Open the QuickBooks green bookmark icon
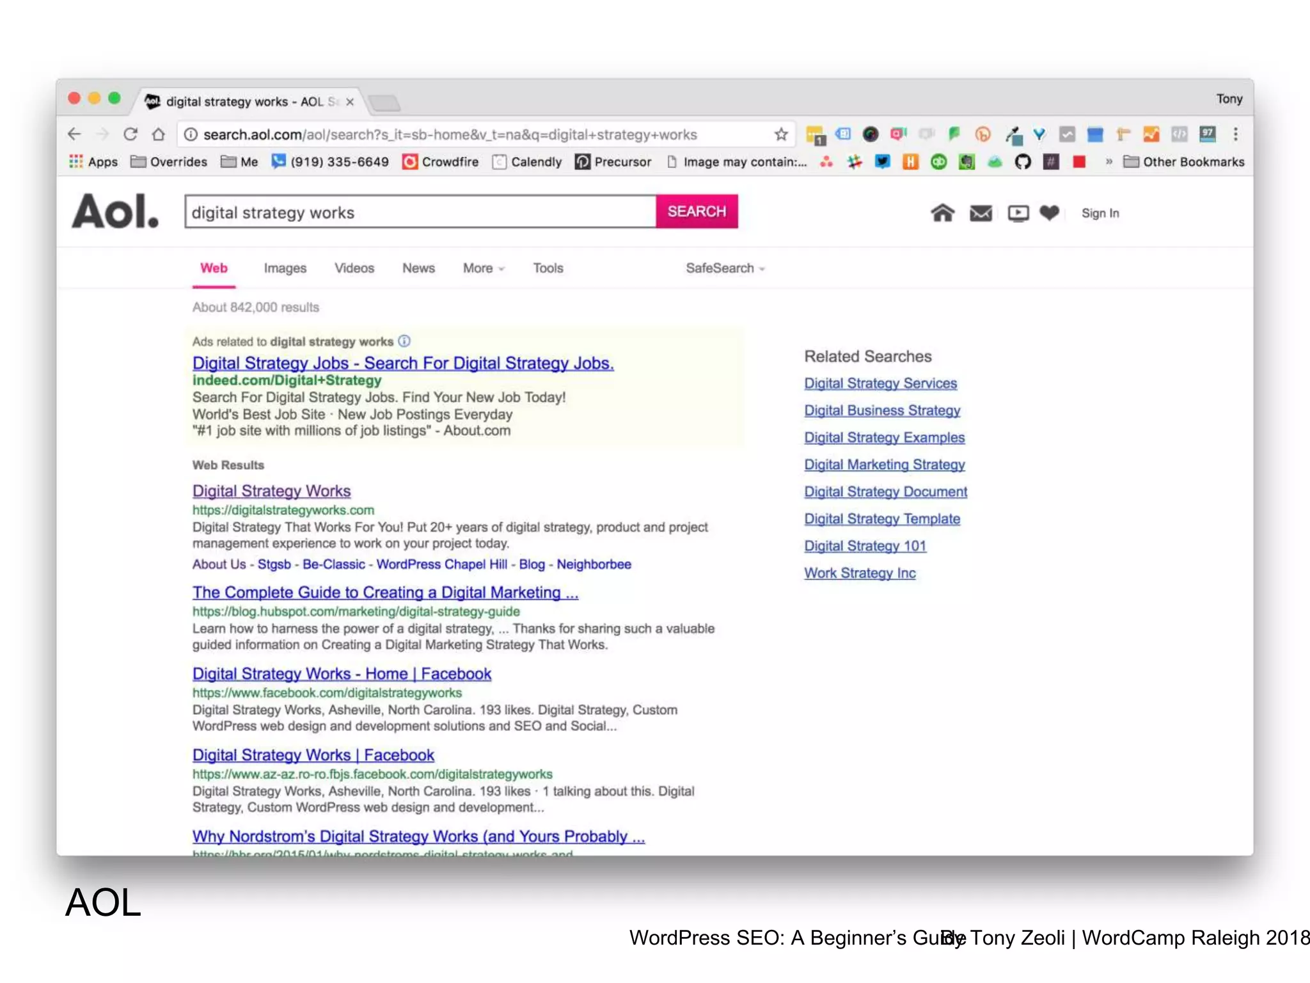The height and width of the screenshot is (983, 1310). pos(938,162)
